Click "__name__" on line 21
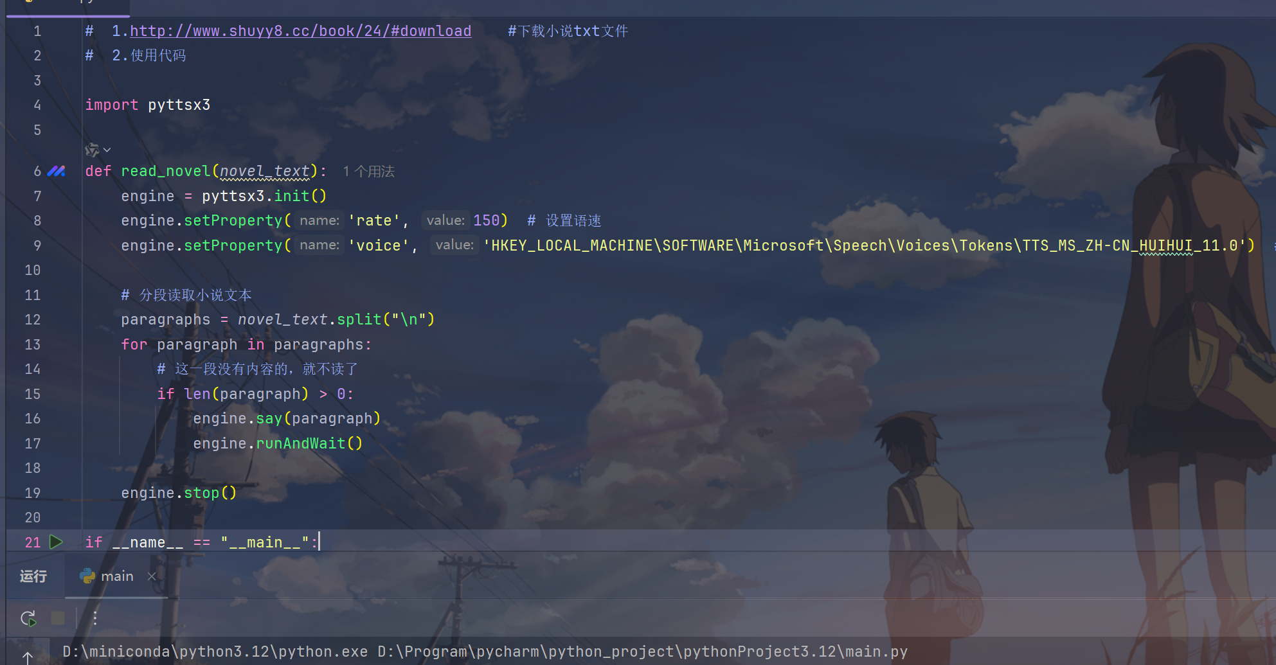This screenshot has width=1276, height=665. 148,542
